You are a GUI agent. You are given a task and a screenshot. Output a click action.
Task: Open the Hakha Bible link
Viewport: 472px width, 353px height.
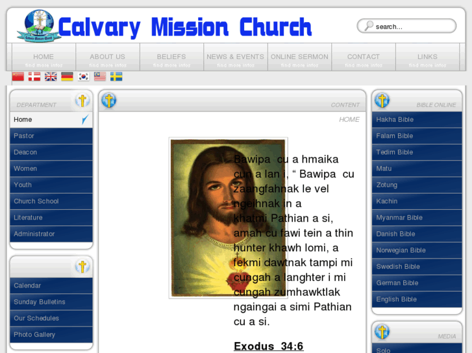pyautogui.click(x=417, y=120)
